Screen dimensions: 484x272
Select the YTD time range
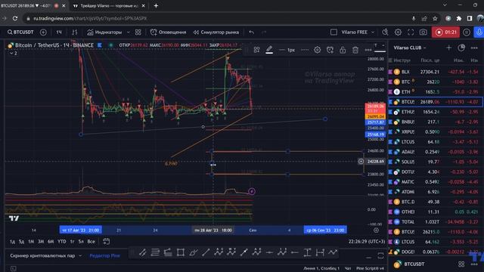[x=62, y=242]
